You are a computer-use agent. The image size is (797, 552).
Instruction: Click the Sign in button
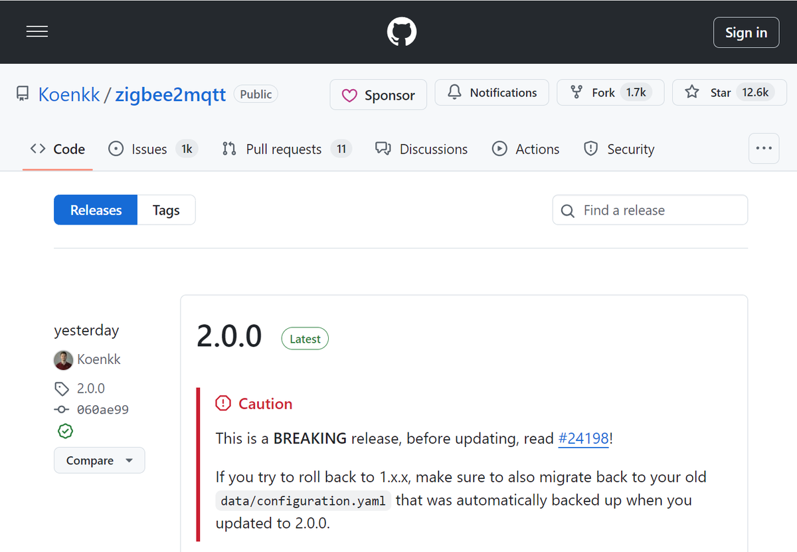pyautogui.click(x=746, y=33)
